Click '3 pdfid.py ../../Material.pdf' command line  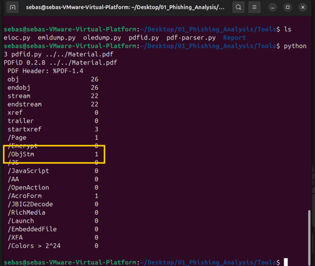tap(58, 55)
